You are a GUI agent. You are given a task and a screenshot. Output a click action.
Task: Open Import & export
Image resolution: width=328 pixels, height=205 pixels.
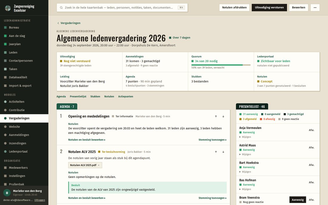click(24, 86)
